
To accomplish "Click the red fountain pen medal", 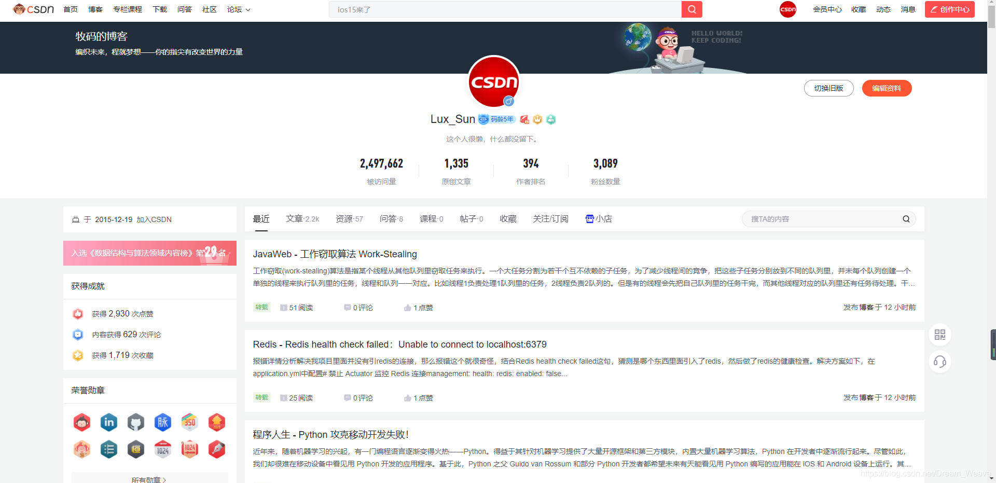I will (217, 449).
